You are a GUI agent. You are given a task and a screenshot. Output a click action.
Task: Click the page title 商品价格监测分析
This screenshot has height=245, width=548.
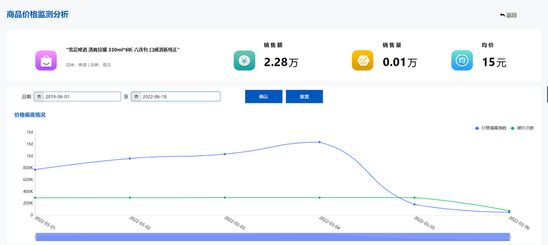point(38,15)
